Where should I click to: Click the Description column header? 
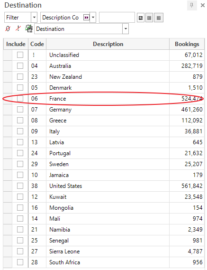[108, 44]
